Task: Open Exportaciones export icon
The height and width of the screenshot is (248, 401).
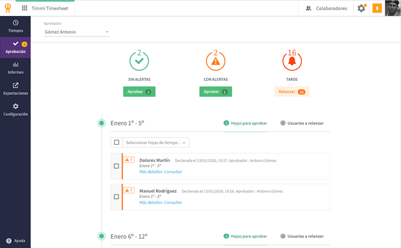Action: tap(16, 85)
